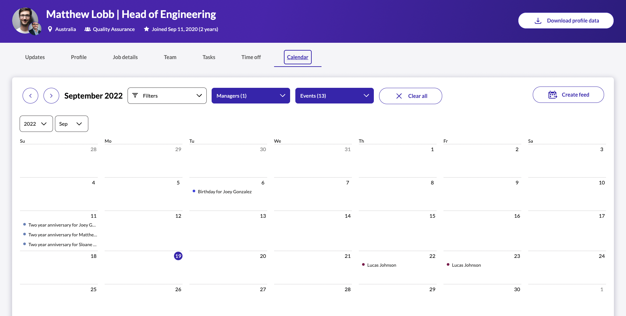The image size is (626, 316).
Task: Click Matthew Lobb's profile avatar
Action: pyautogui.click(x=25, y=21)
